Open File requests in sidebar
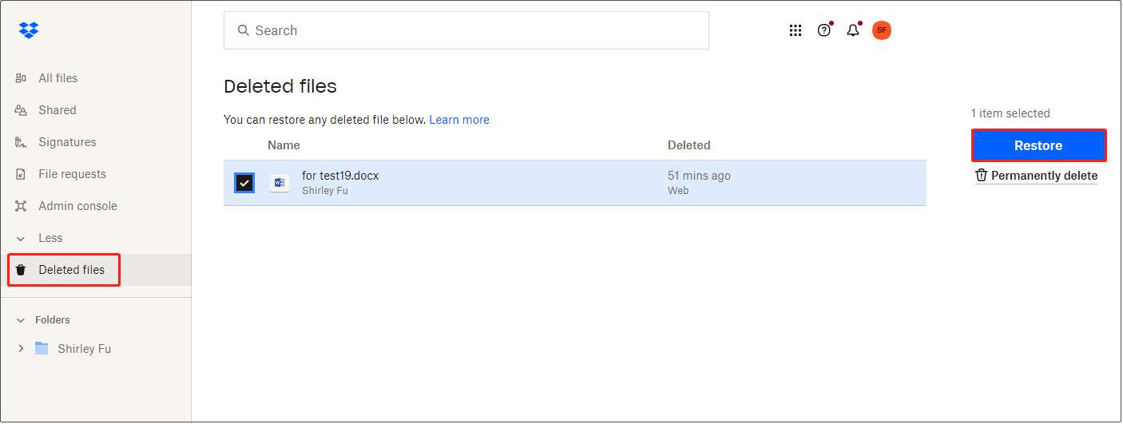1123x424 pixels. click(x=72, y=174)
